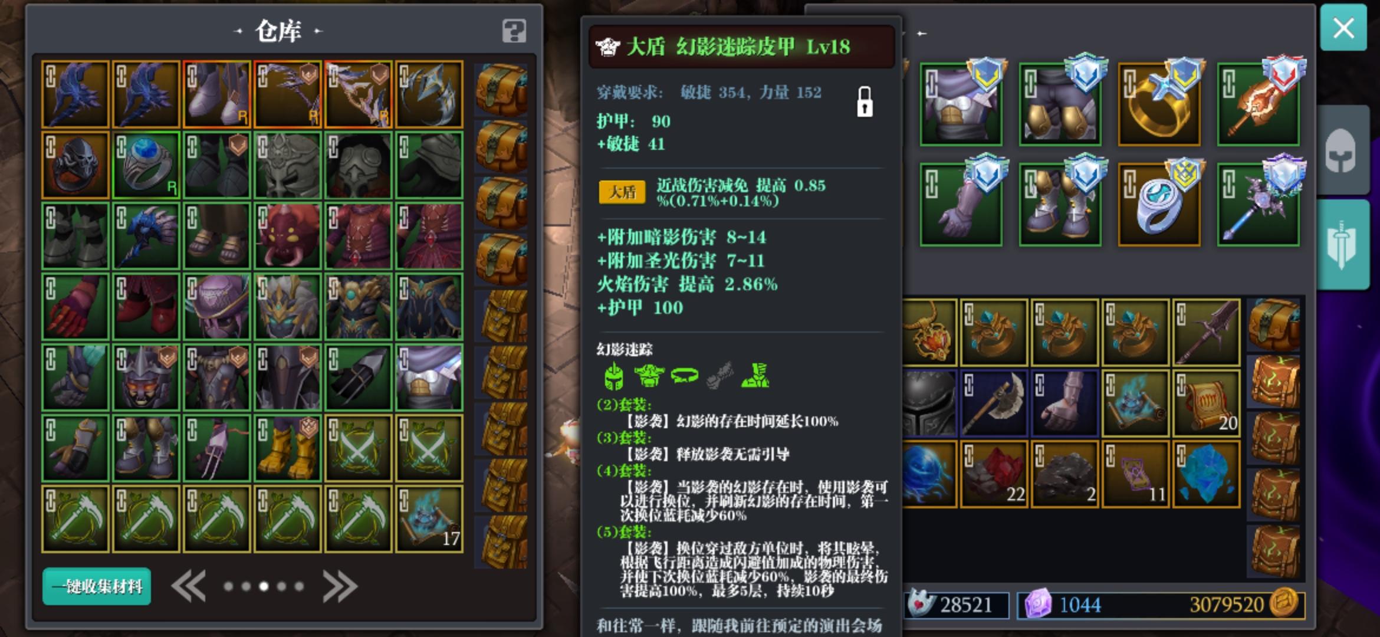Select the last page indicator dot
Image resolution: width=1380 pixels, height=637 pixels.
299,586
